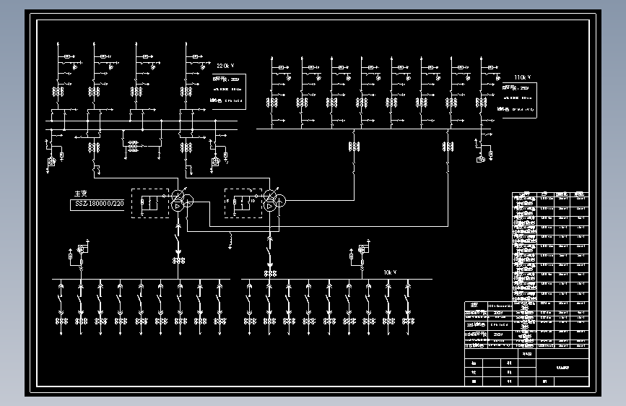
Task: Click the 110kV voltage level label
Action: point(523,77)
